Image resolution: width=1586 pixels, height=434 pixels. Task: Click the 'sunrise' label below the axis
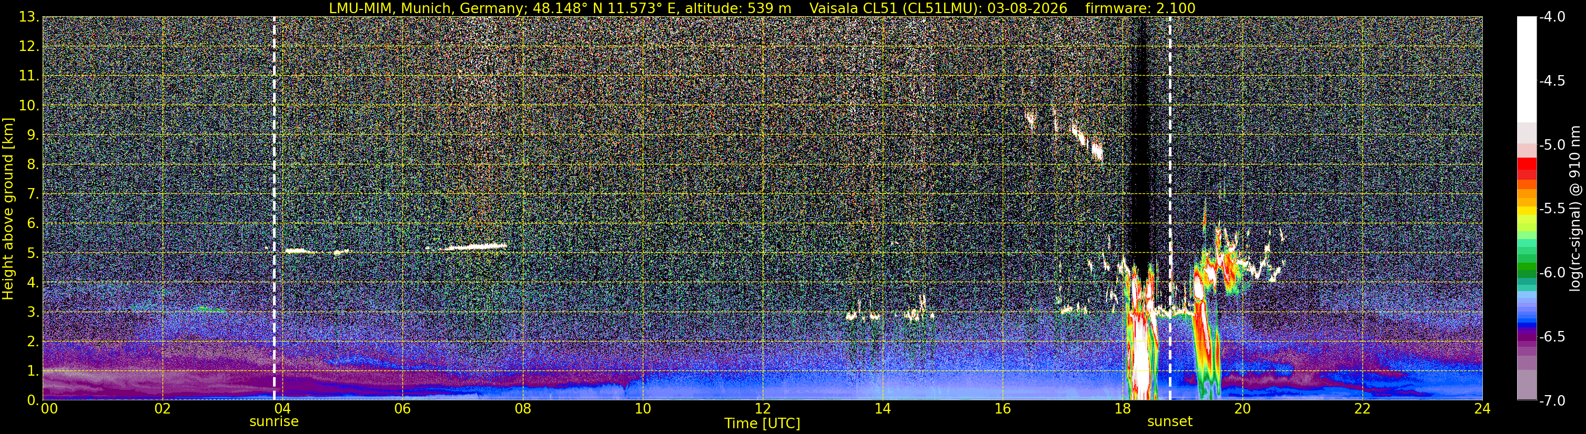pos(274,422)
